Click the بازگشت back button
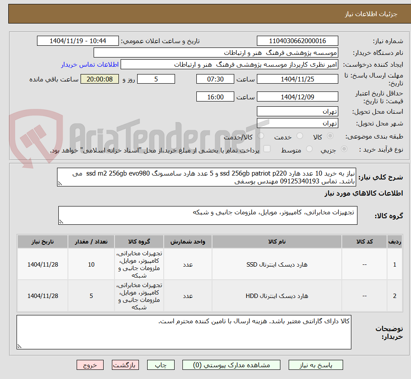Screen dimensions: 411x379 click(x=125, y=365)
